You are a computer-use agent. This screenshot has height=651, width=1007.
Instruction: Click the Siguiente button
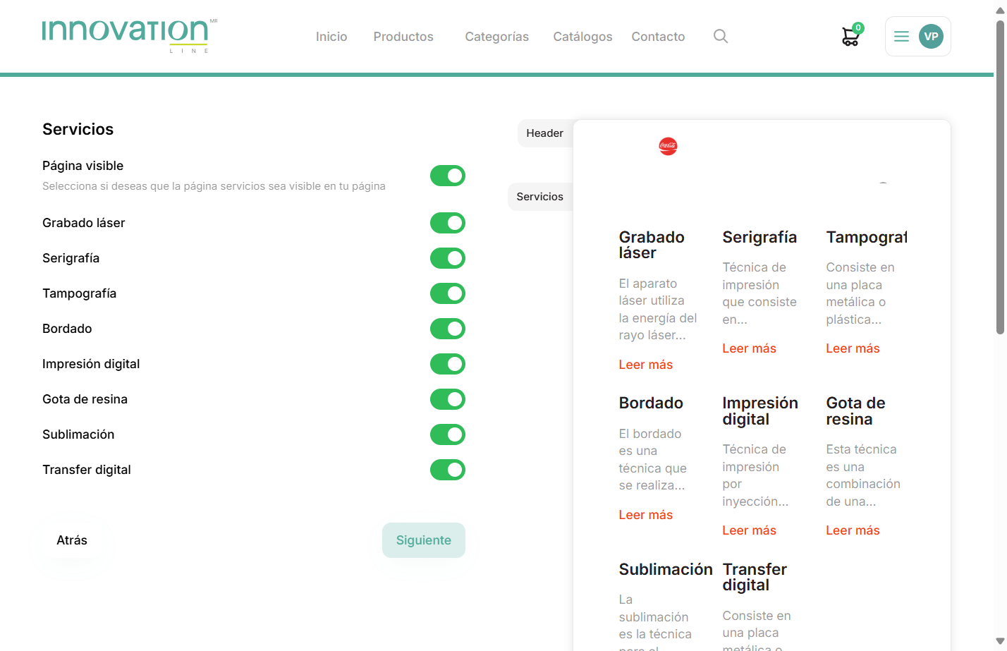[423, 540]
